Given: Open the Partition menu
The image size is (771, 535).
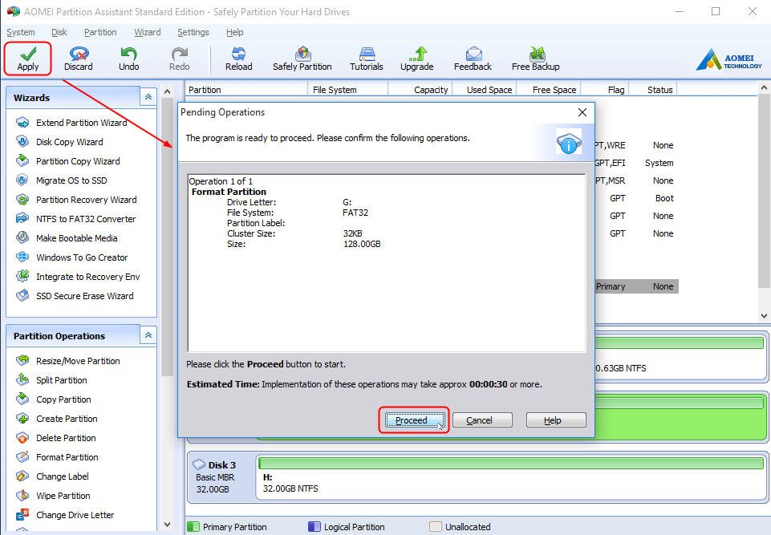Looking at the screenshot, I should 100,32.
